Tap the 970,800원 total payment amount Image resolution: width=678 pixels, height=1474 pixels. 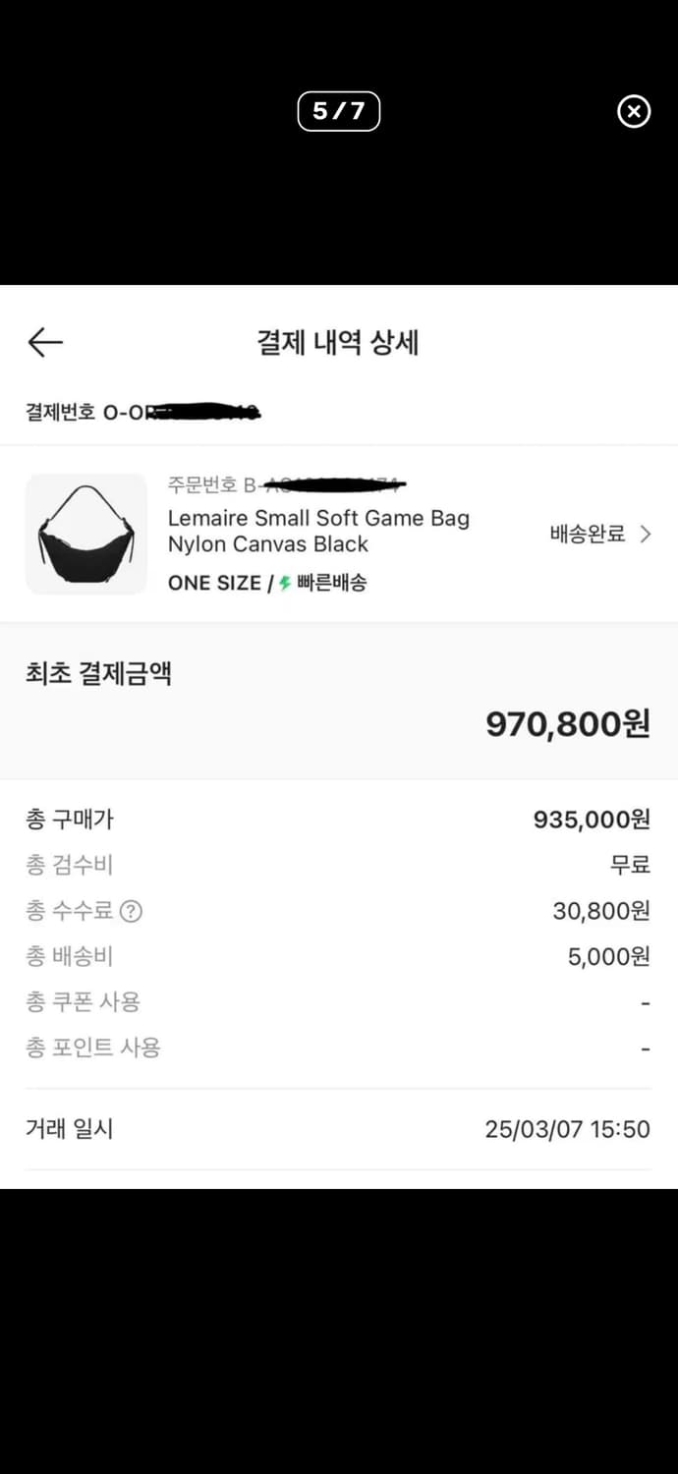(x=568, y=724)
